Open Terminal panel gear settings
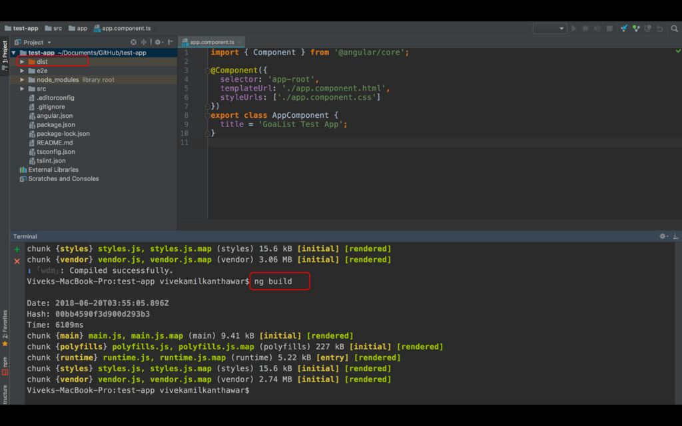 [663, 236]
